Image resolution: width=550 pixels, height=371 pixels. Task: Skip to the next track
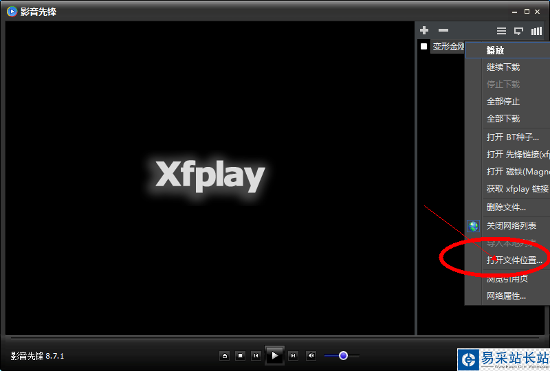(x=294, y=356)
